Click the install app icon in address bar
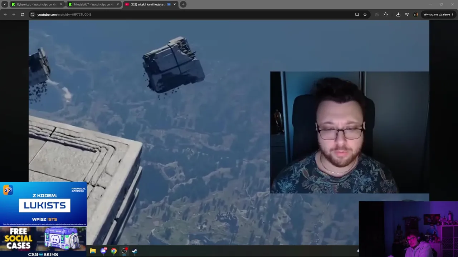 (x=357, y=14)
